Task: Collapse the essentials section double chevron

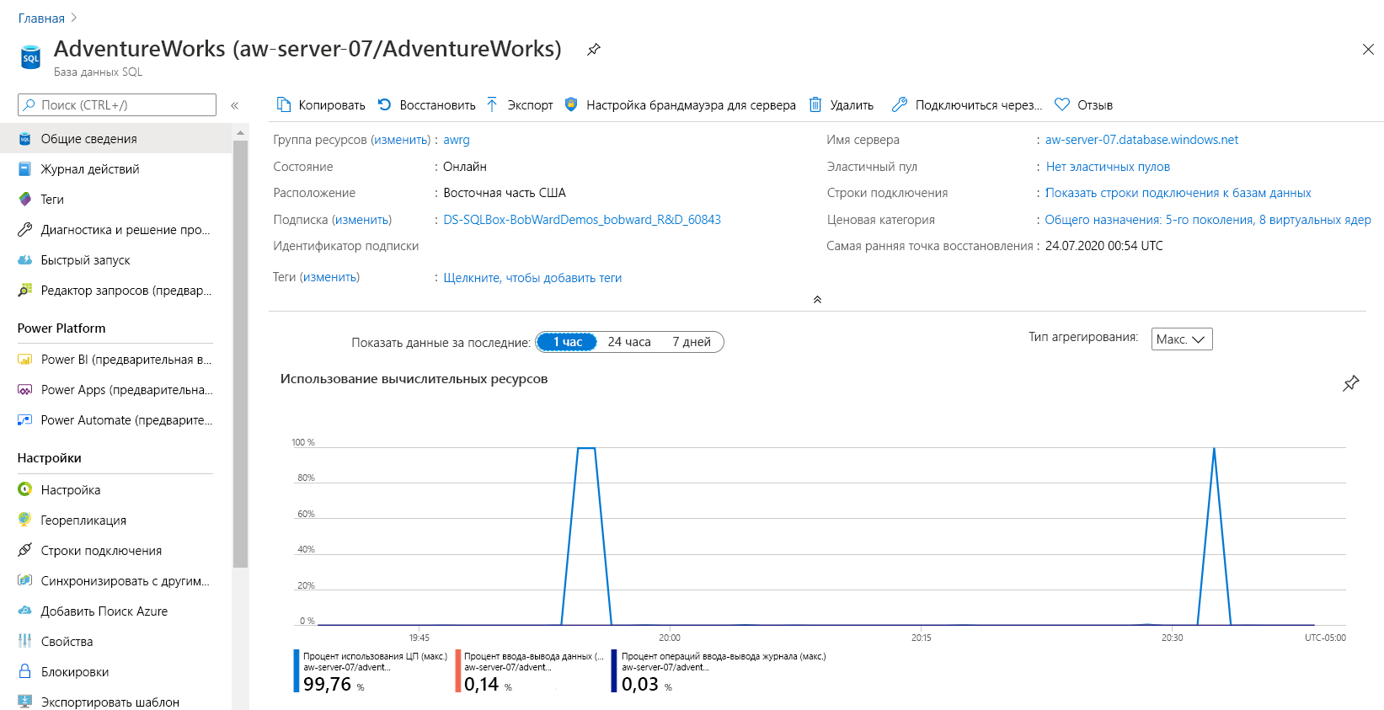Action: (x=817, y=300)
